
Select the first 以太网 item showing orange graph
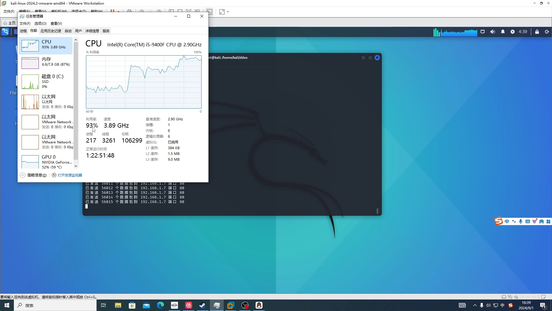point(46,102)
